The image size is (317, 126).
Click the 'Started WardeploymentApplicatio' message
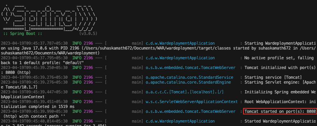280,121
